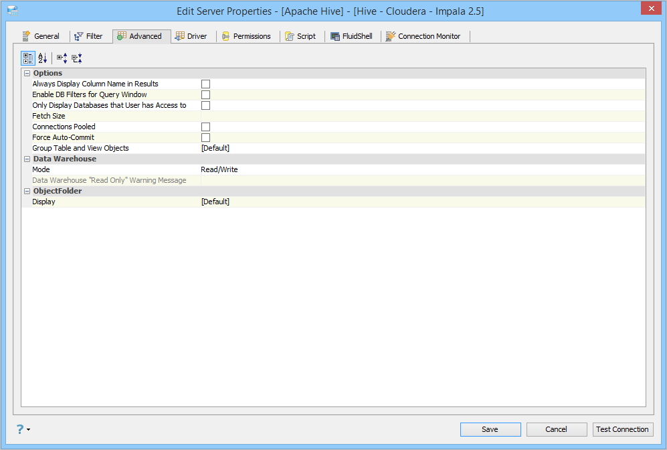Select the Enable DB Filters for Query Window label
Viewport: 667px width, 450px height.
pyautogui.click(x=90, y=94)
